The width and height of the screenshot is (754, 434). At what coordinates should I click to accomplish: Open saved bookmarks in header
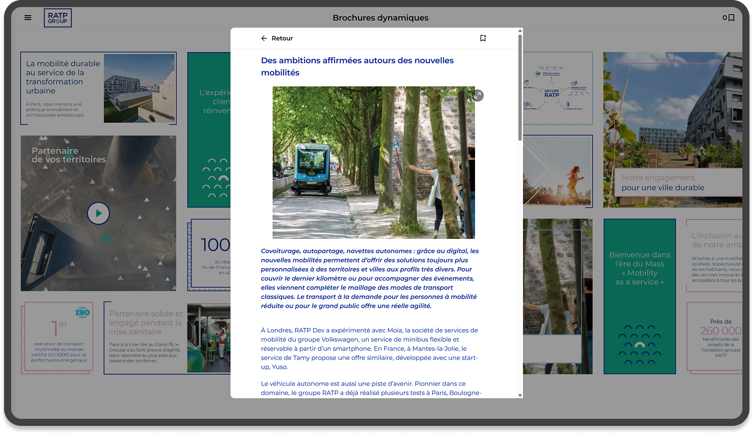728,18
